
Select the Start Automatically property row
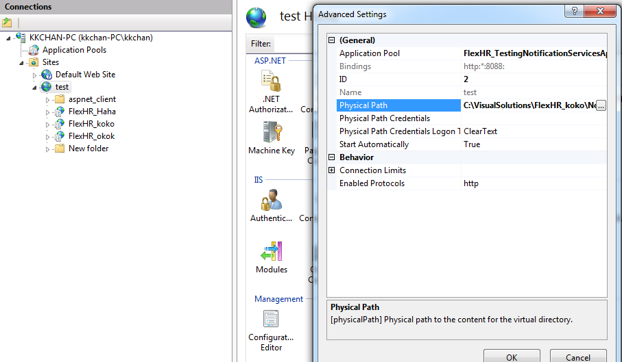point(471,144)
